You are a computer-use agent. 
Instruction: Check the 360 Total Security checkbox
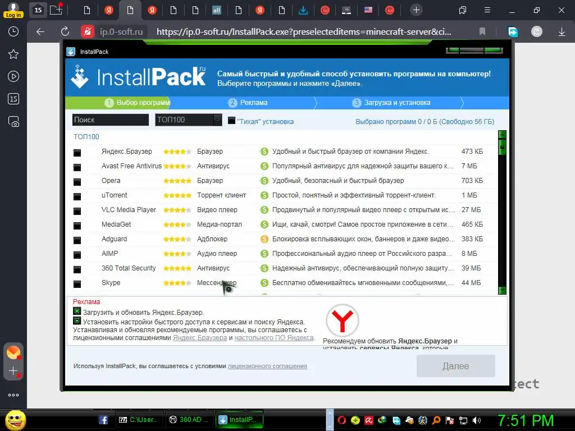tap(77, 269)
